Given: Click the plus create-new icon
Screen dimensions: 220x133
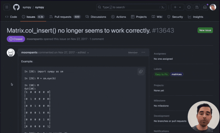Looking at the screenshot, I should (175, 7).
